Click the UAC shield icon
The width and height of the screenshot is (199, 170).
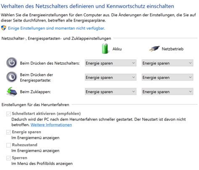tap(3, 28)
